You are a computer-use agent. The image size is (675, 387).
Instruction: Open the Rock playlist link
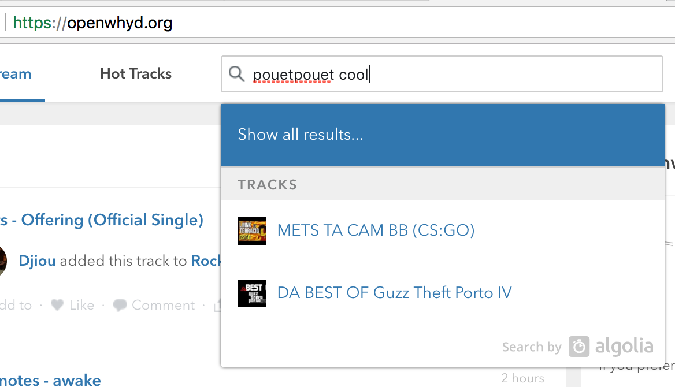pos(208,261)
